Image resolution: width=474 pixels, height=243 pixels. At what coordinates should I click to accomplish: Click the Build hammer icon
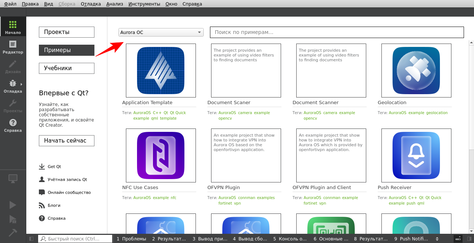tap(13, 233)
